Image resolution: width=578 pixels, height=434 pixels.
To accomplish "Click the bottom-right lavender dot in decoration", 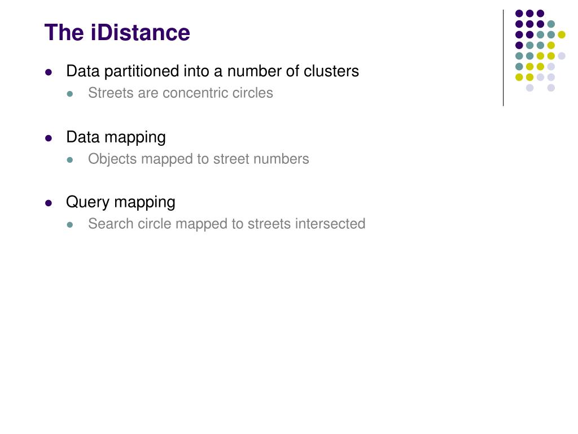I will (x=551, y=88).
